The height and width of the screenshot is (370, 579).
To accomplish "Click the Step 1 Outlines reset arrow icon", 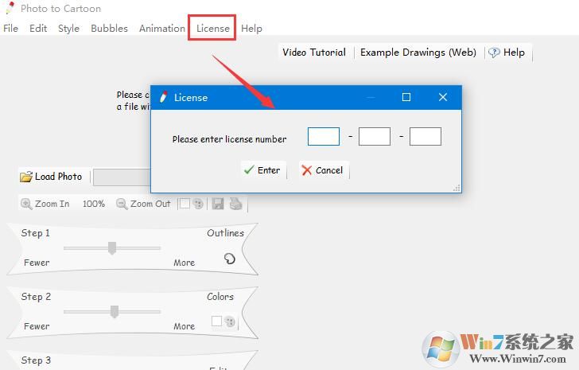I will point(229,259).
